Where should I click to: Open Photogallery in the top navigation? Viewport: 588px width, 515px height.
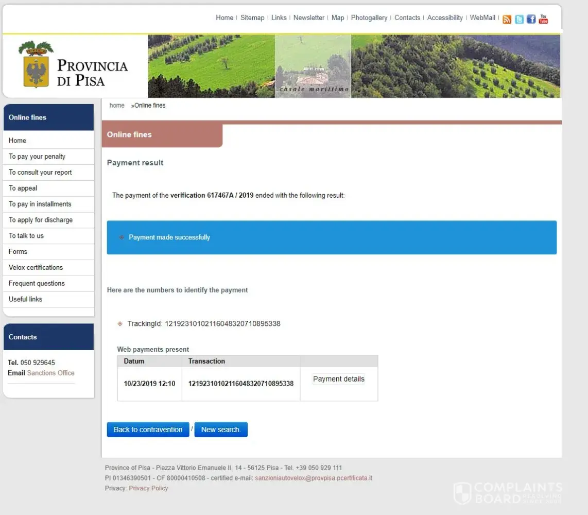pos(369,18)
